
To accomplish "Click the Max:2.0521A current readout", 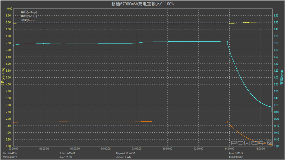I will (236, 153).
